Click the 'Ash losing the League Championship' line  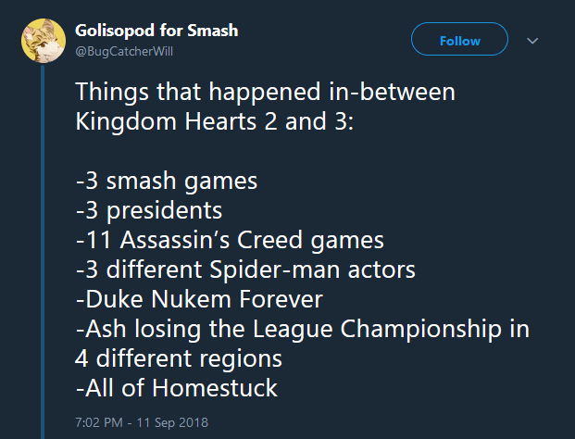303,328
